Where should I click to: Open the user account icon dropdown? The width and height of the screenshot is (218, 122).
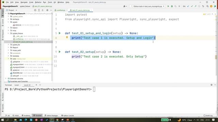coord(125,6)
